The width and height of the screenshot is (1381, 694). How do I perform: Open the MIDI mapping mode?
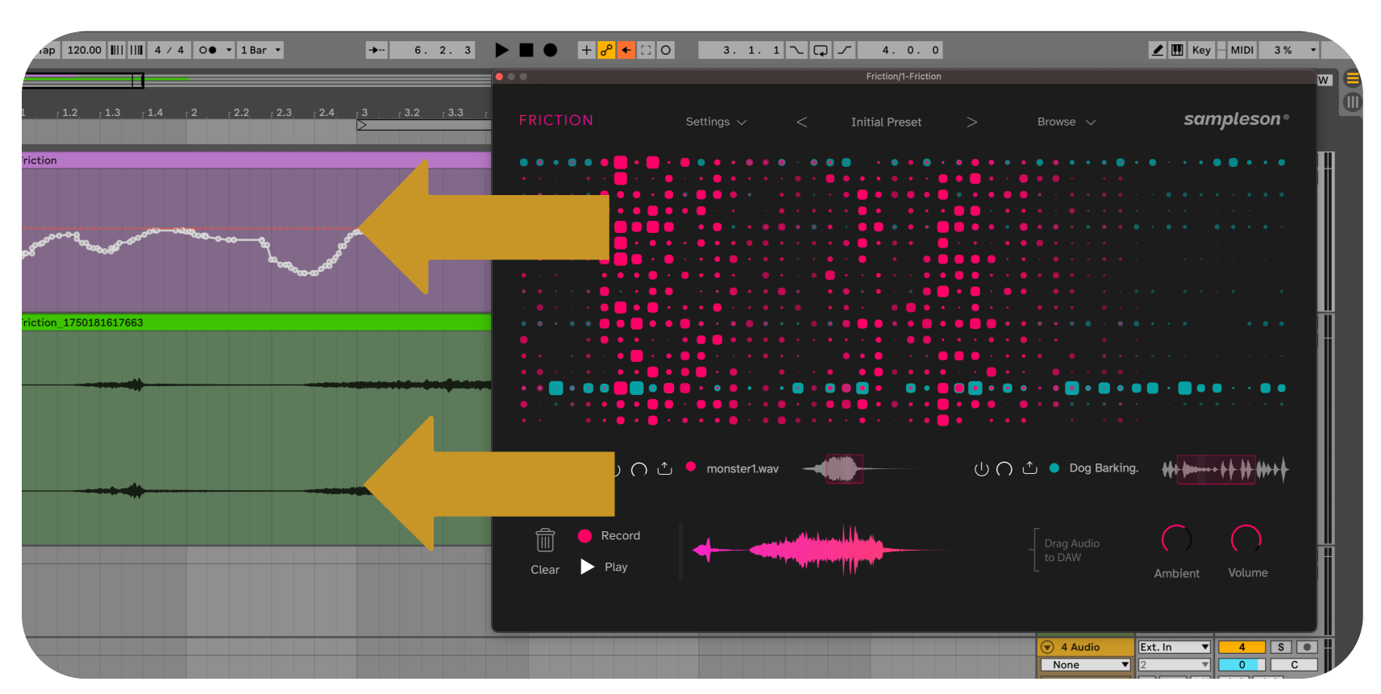[x=1242, y=50]
